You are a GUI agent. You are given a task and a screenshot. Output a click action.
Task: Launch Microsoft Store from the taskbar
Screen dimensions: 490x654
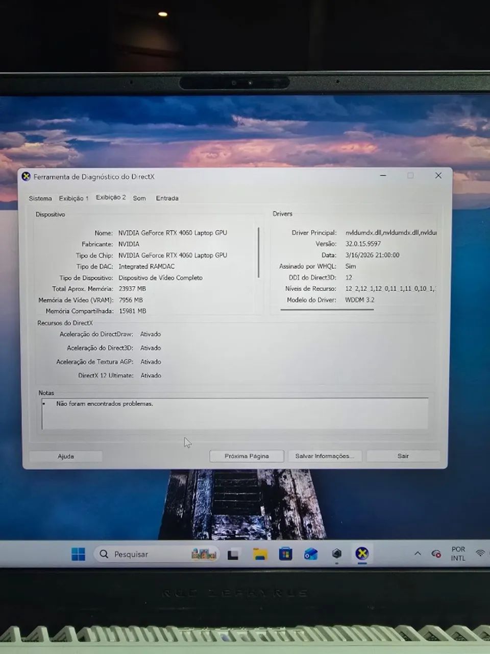tap(285, 554)
